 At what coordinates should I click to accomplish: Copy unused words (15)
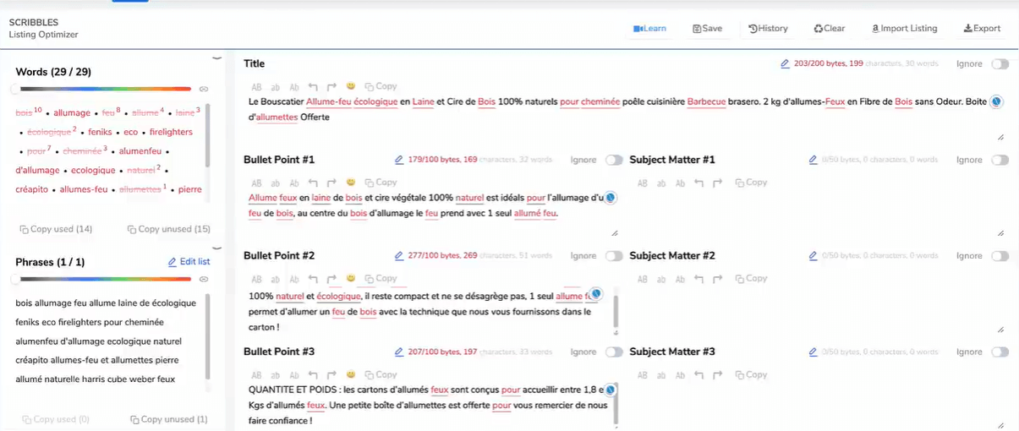[169, 229]
